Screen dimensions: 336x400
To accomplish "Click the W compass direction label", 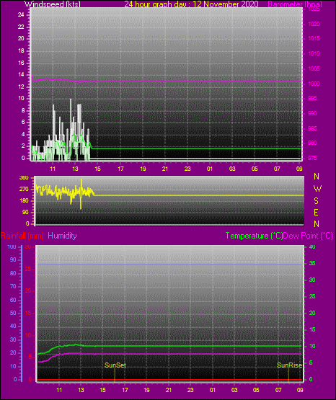I will (317, 189).
